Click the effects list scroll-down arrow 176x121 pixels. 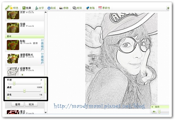click(x=46, y=112)
